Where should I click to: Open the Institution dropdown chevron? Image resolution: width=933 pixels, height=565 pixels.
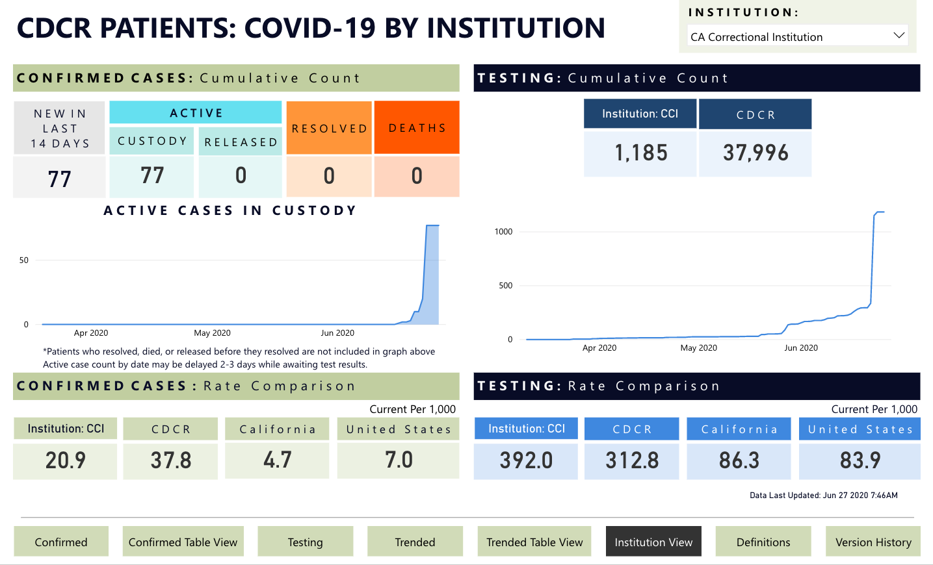point(899,36)
